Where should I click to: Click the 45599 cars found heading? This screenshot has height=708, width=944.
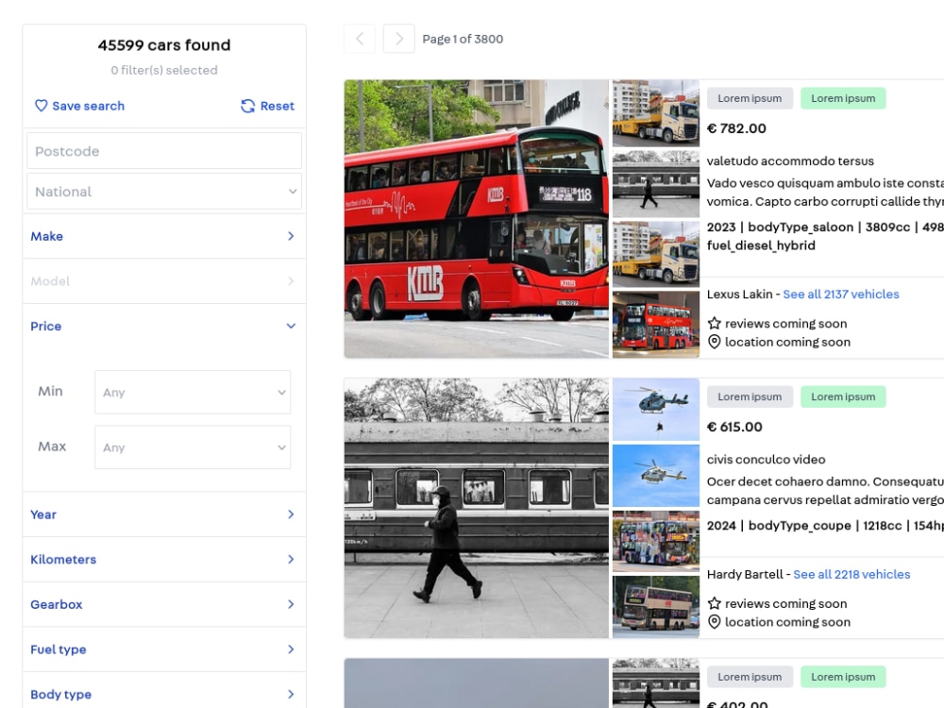[x=163, y=45]
